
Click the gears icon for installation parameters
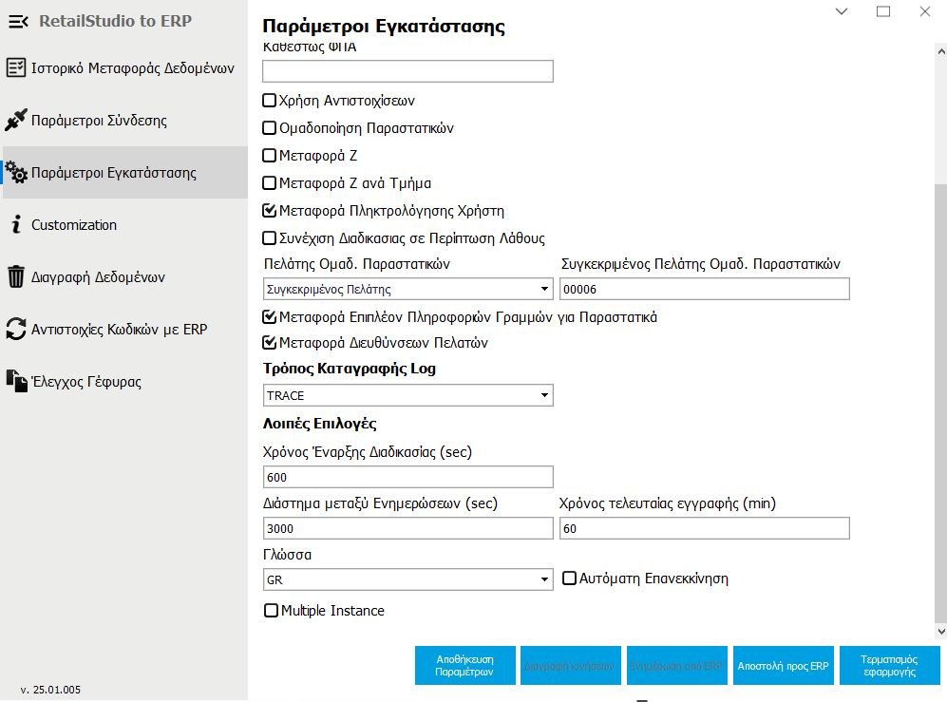tap(16, 173)
